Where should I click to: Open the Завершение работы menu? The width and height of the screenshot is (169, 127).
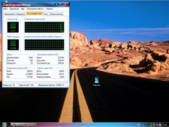[35, 9]
